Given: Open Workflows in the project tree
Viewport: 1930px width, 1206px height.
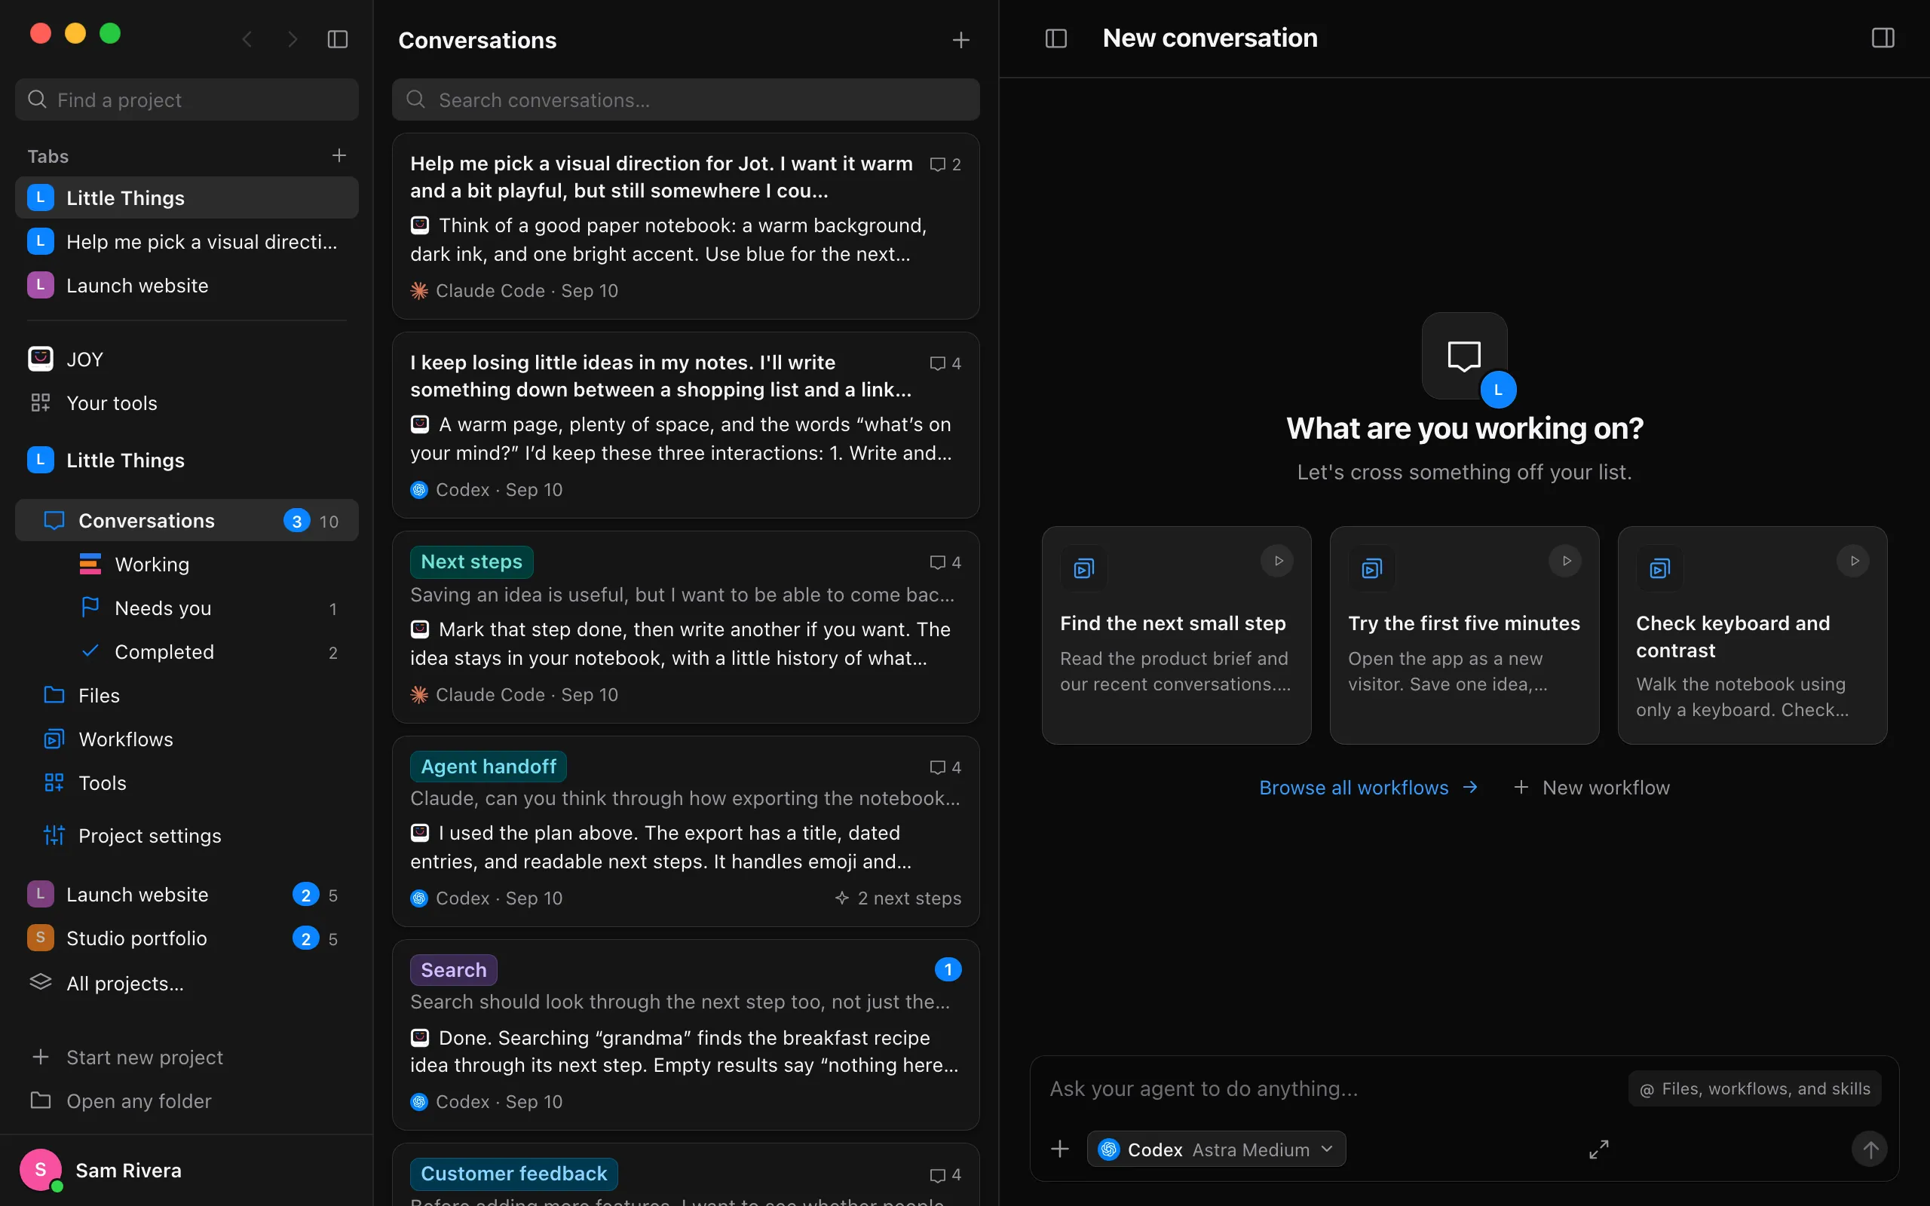Looking at the screenshot, I should (x=187, y=739).
